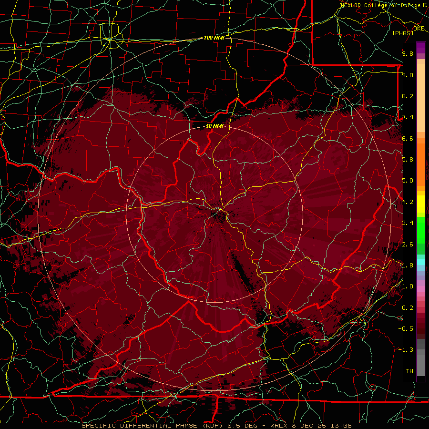This screenshot has height=429, width=429.
Task: Click the 6.6 value on the color scale
Action: (408, 138)
